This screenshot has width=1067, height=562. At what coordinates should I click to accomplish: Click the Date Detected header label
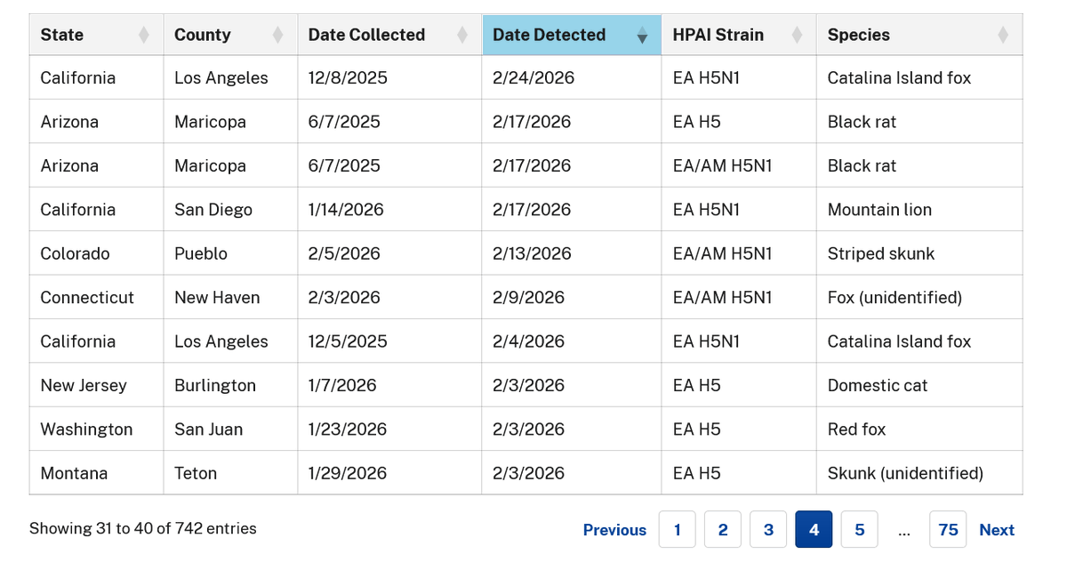coord(550,35)
